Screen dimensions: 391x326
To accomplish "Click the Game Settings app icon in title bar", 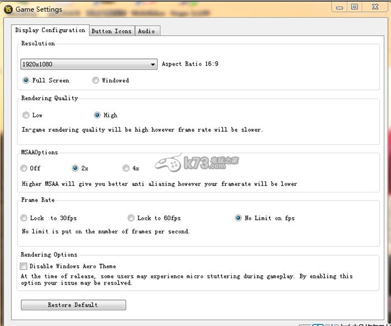I will pyautogui.click(x=8, y=9).
